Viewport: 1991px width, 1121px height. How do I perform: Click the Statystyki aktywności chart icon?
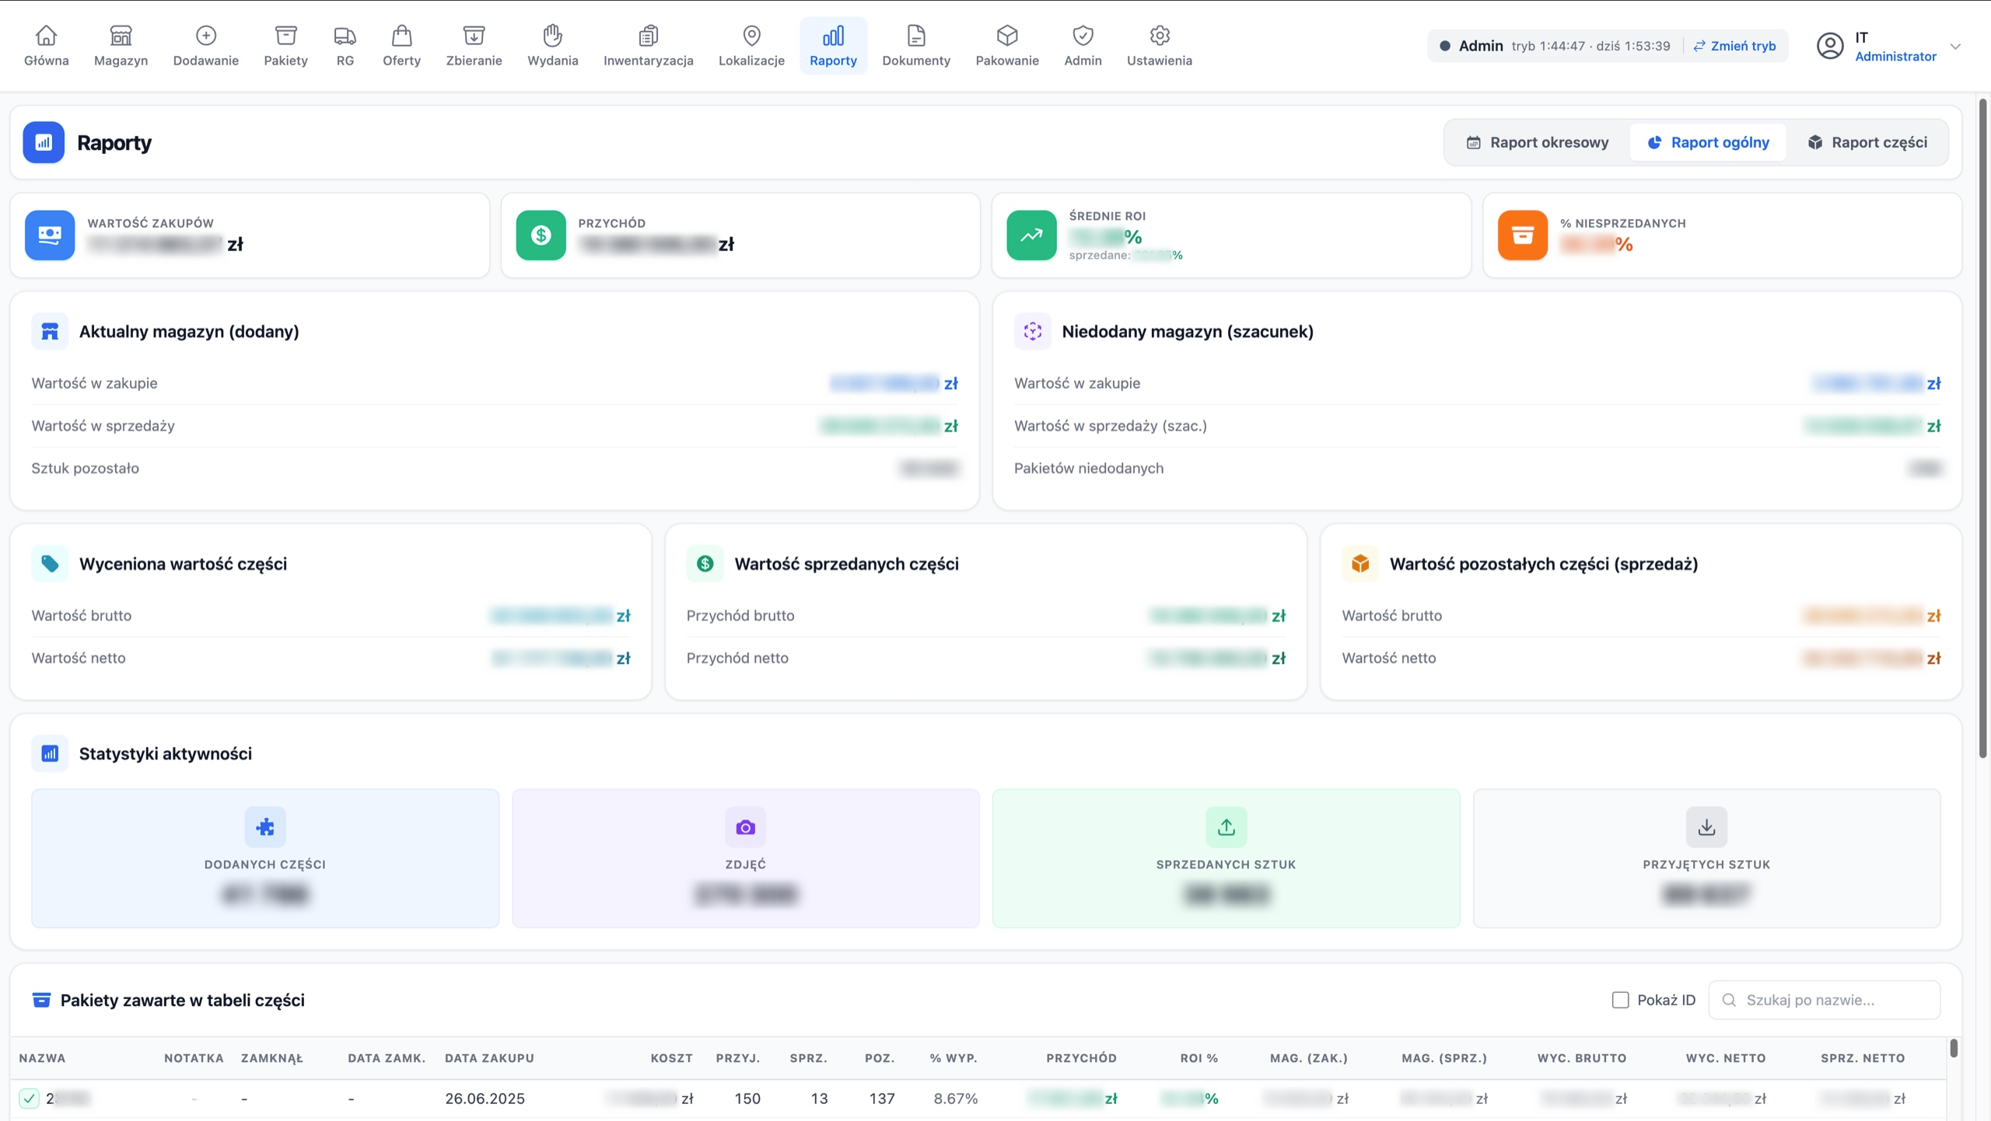click(50, 753)
